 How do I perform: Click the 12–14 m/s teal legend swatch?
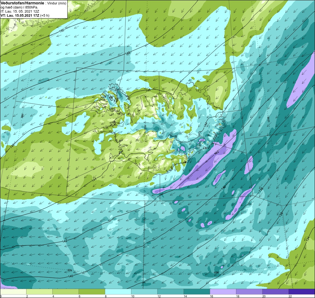click(170, 291)
